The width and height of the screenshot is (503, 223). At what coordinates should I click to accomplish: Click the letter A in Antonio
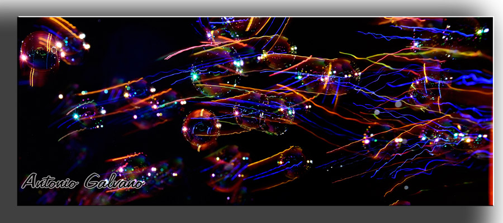[29, 181]
